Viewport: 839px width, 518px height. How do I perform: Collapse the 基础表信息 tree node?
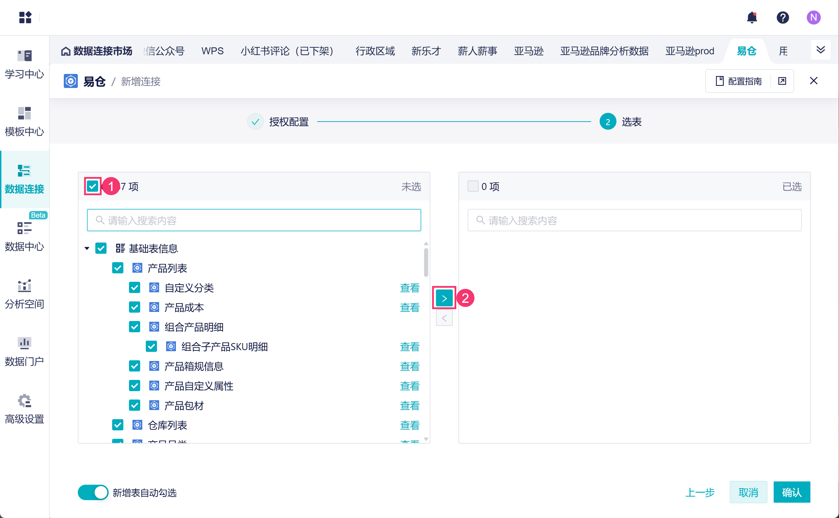pyautogui.click(x=87, y=248)
